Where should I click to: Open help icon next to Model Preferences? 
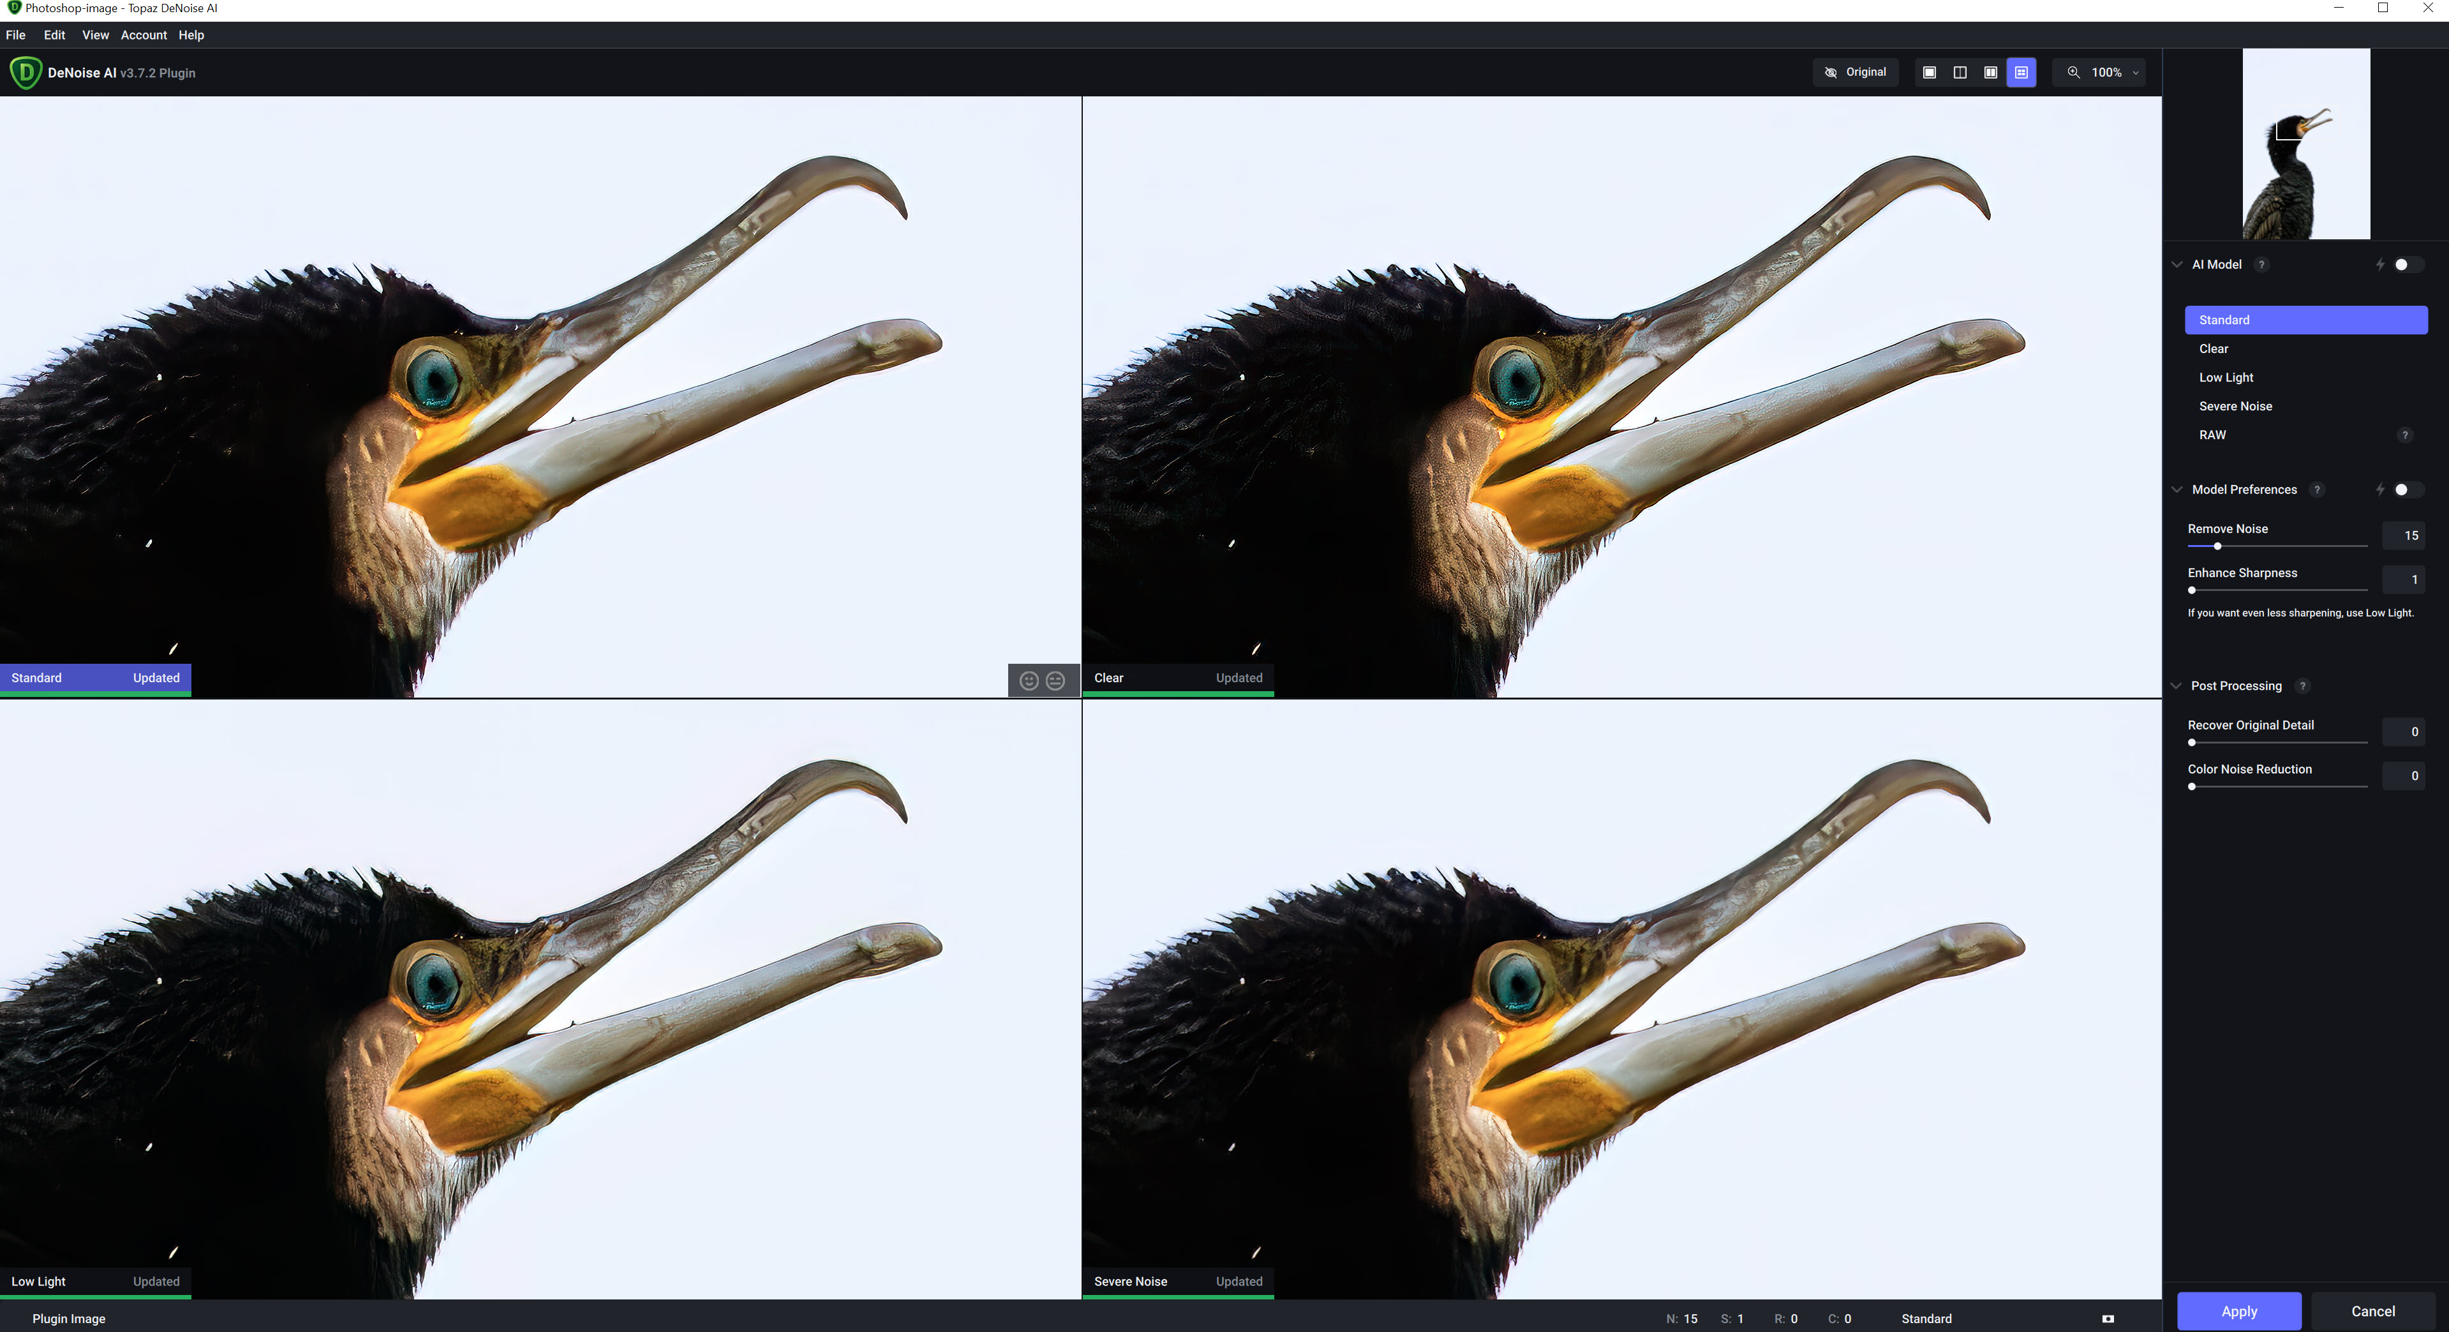pos(2317,490)
